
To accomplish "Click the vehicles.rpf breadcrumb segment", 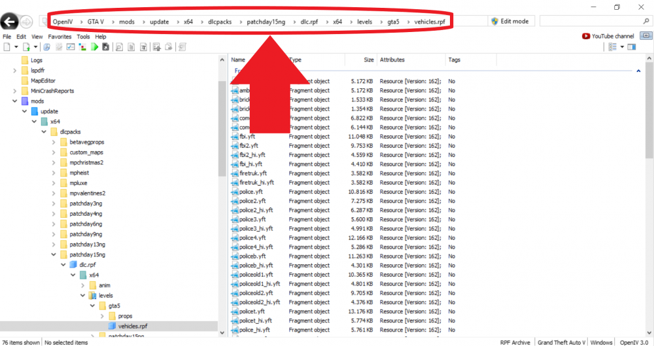I will tap(430, 22).
